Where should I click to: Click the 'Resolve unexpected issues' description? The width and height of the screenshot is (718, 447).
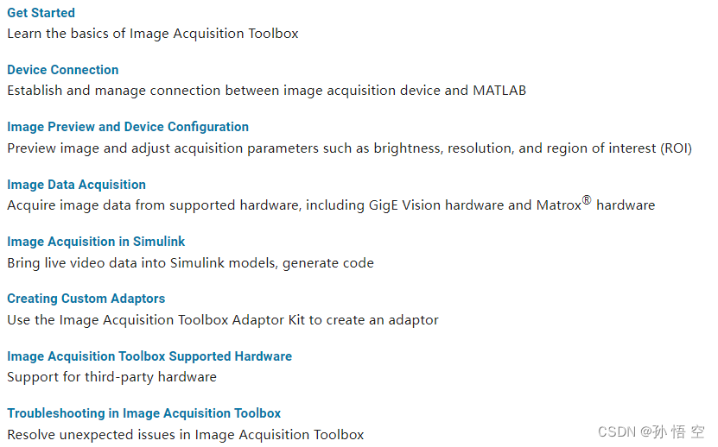point(186,435)
